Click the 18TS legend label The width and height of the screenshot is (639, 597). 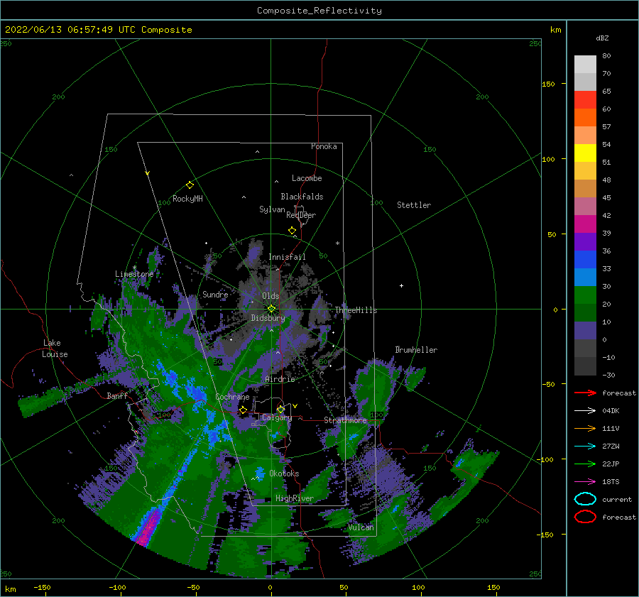611,482
